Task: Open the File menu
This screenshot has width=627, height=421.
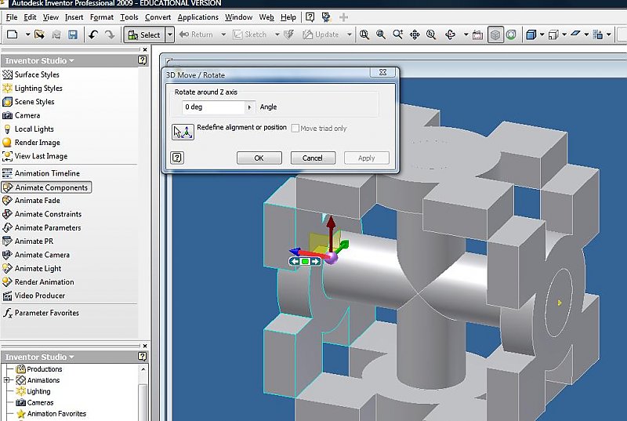Action: pyautogui.click(x=11, y=17)
